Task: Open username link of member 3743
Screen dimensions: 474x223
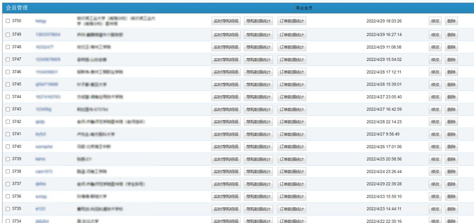Action: [x=43, y=110]
